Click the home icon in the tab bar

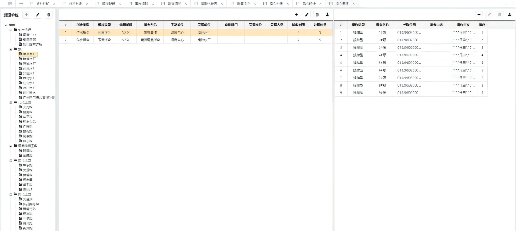(x=10, y=3)
